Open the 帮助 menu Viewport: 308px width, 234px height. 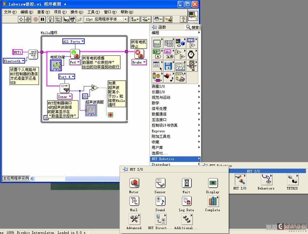127,12
